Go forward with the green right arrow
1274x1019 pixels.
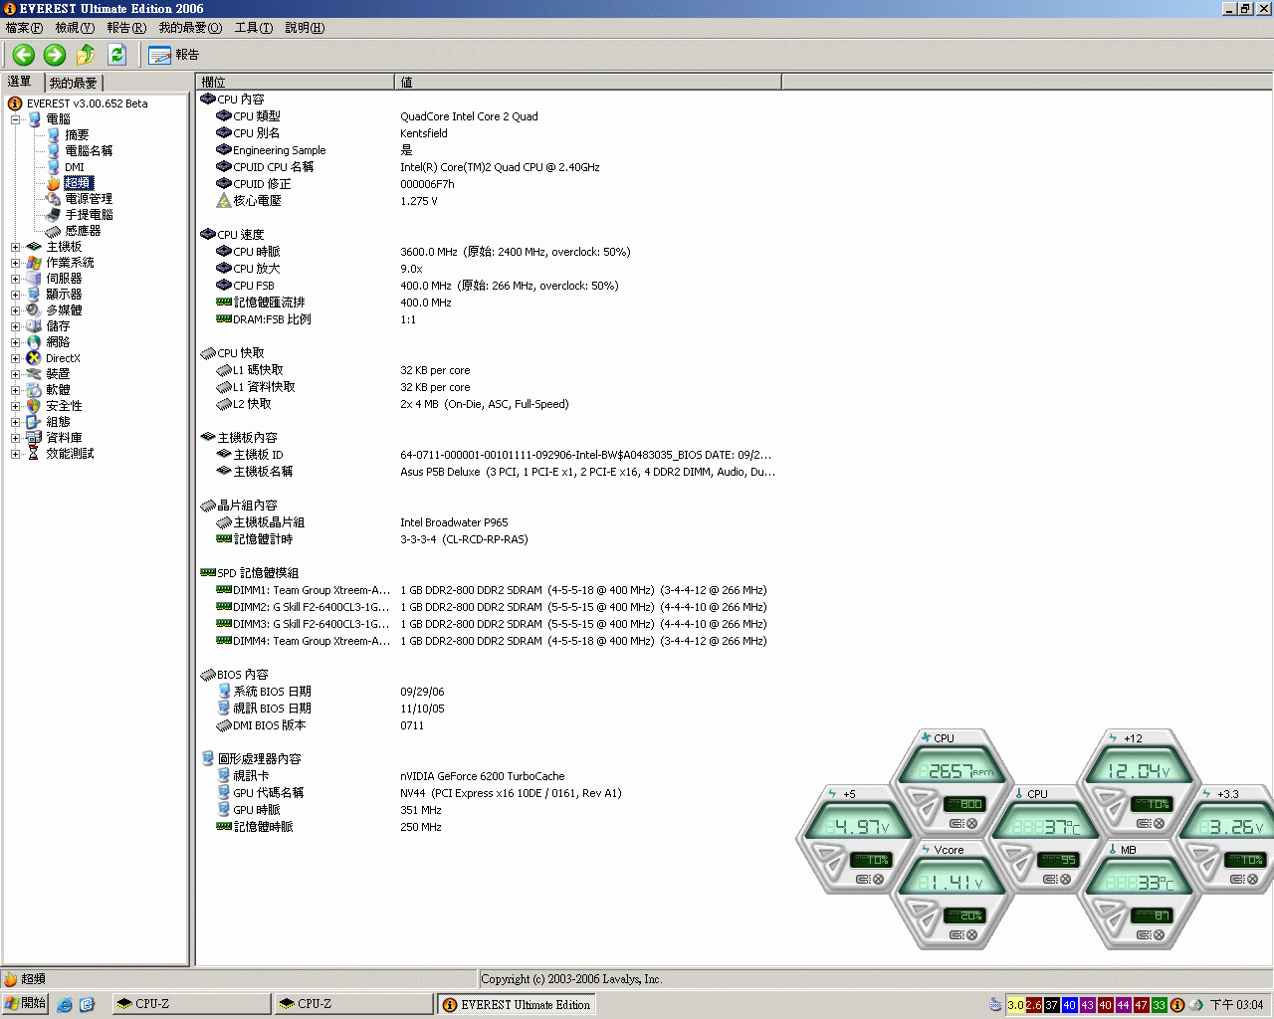[x=55, y=55]
